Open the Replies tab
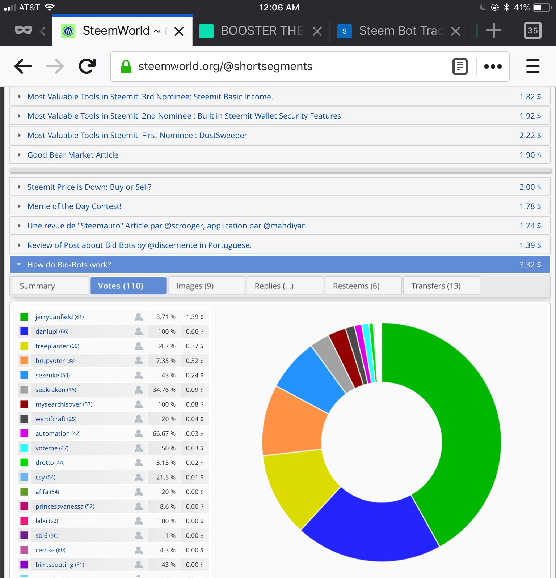This screenshot has height=578, width=556. [x=285, y=286]
